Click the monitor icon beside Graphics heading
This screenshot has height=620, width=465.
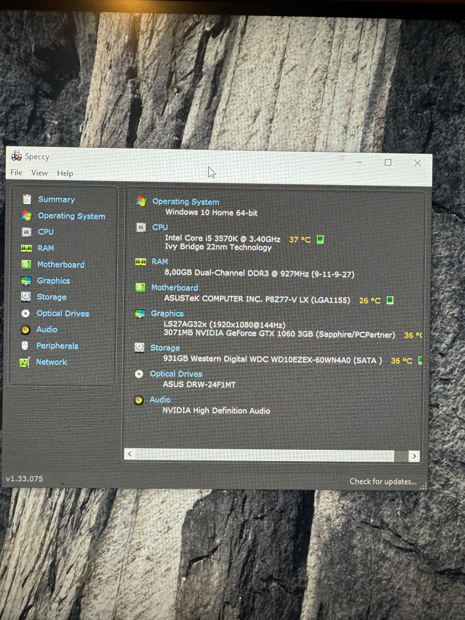point(140,313)
